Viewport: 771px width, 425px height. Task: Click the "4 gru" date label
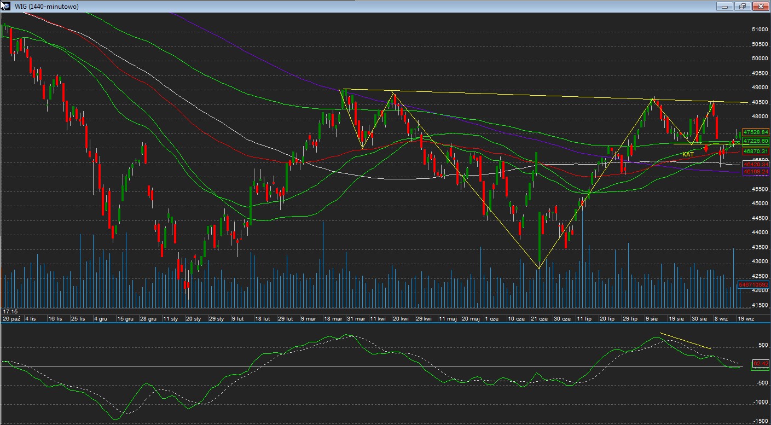101,318
